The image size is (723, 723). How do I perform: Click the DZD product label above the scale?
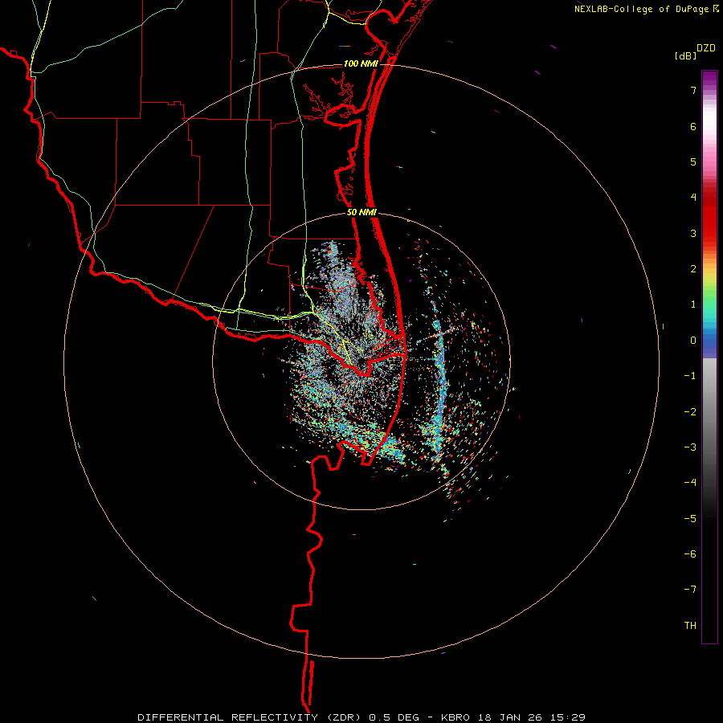(x=706, y=47)
